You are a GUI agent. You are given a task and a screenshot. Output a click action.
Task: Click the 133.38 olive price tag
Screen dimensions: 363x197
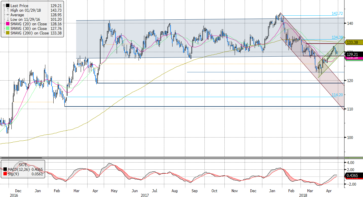tap(354, 42)
